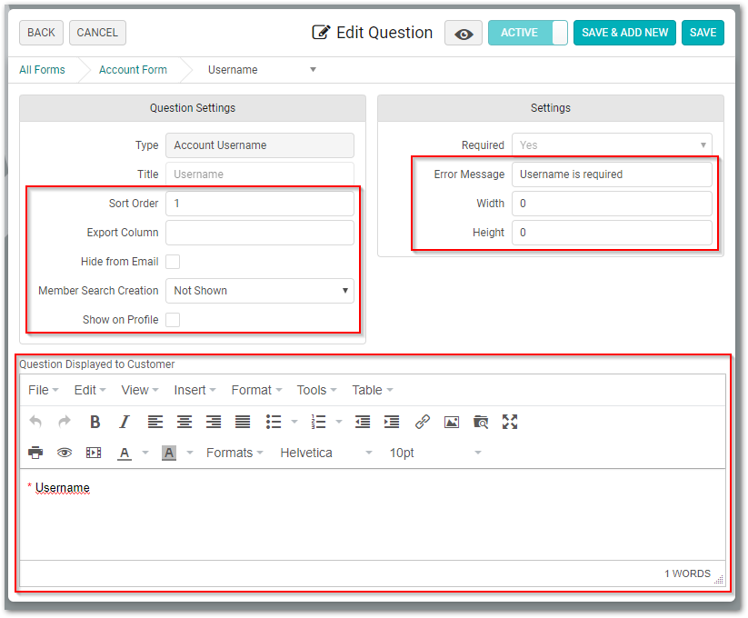Click the Bold formatting icon
Image resolution: width=748 pixels, height=618 pixels.
(x=95, y=422)
